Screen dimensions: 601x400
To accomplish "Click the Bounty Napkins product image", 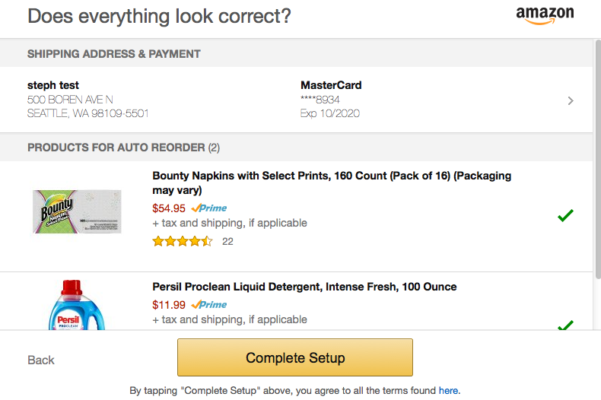I will pos(77,211).
